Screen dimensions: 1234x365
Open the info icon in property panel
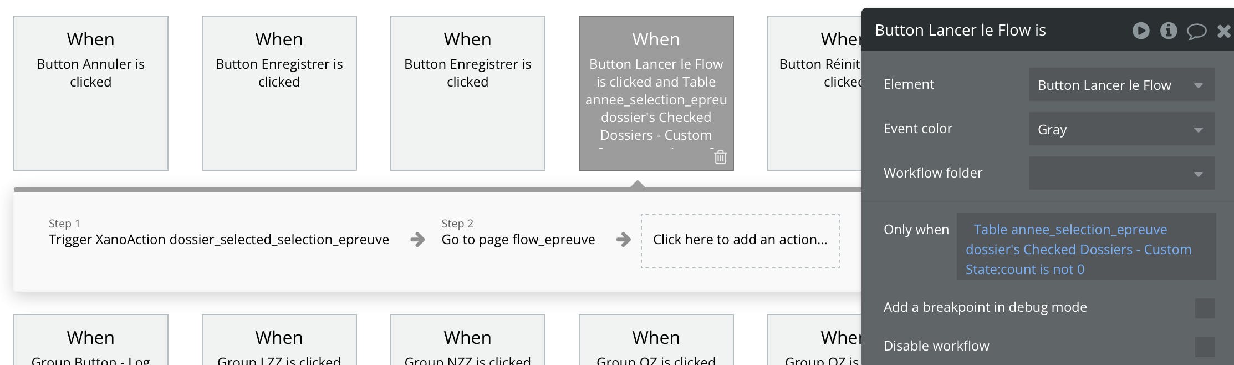tap(1169, 31)
